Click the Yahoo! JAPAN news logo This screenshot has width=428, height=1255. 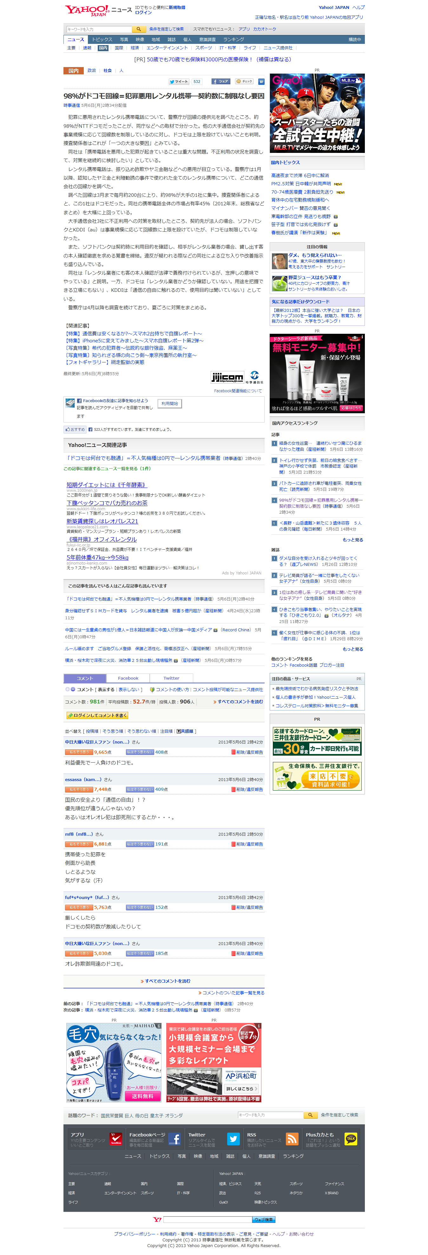pos(98,10)
